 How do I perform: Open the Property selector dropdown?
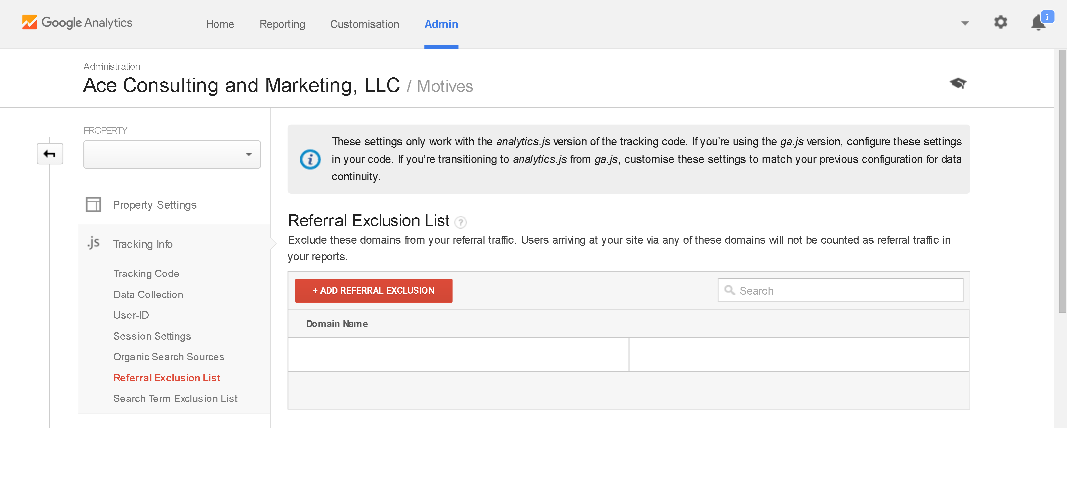[172, 154]
